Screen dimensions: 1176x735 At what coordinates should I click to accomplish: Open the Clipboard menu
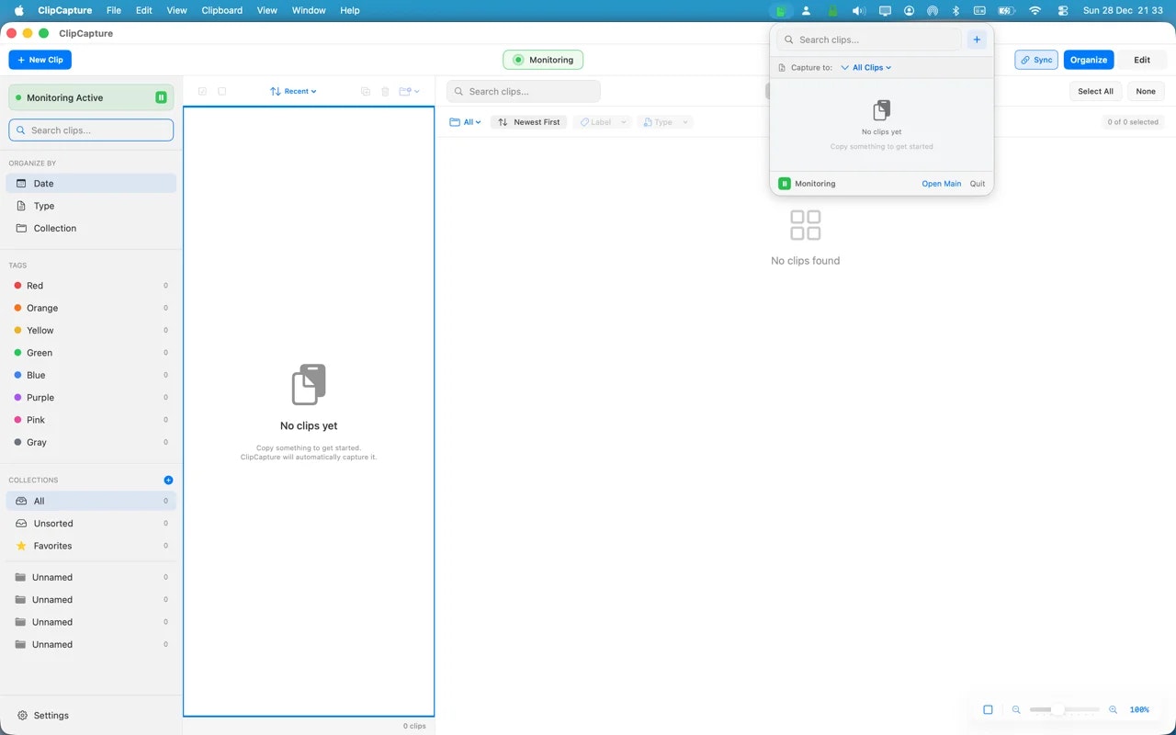coord(221,10)
